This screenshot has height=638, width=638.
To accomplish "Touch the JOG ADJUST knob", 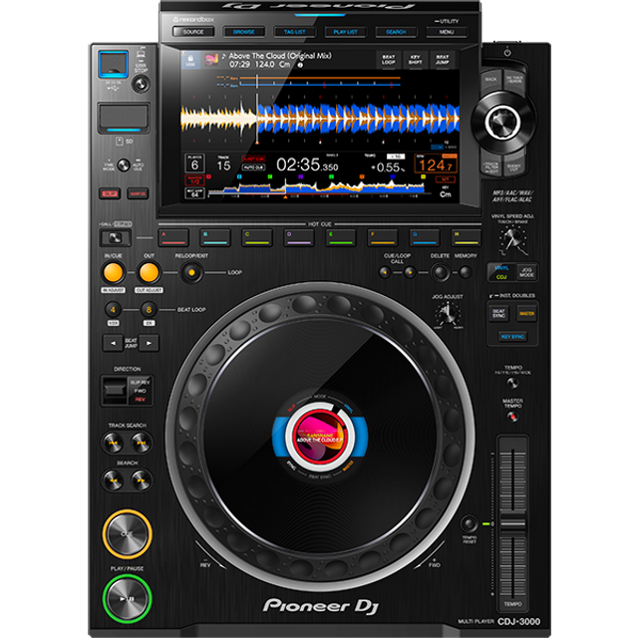I will pyautogui.click(x=448, y=314).
